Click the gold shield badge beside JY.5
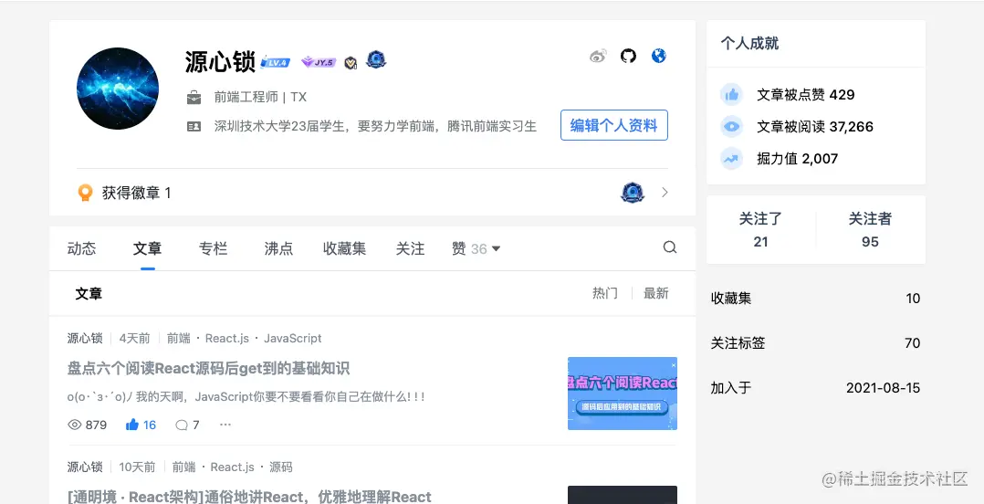984x504 pixels. pyautogui.click(x=351, y=62)
